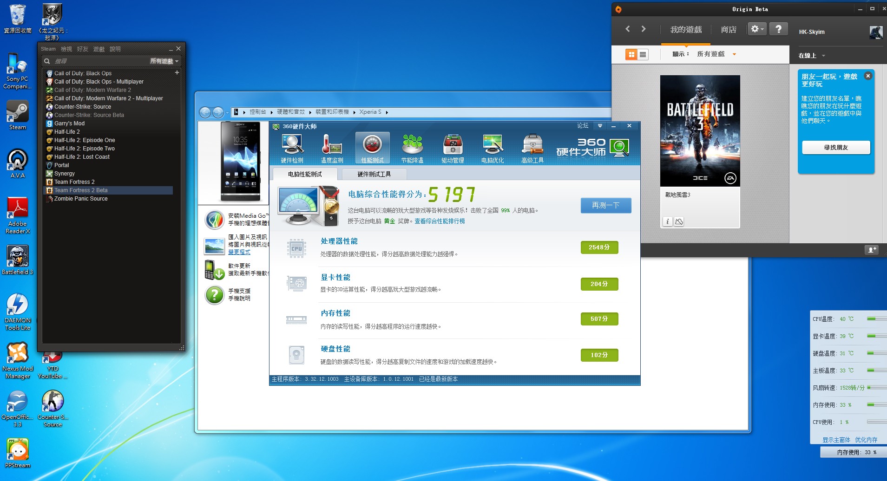This screenshot has width=887, height=481.
Task: Click the Origin help question mark icon
Action: pos(779,29)
